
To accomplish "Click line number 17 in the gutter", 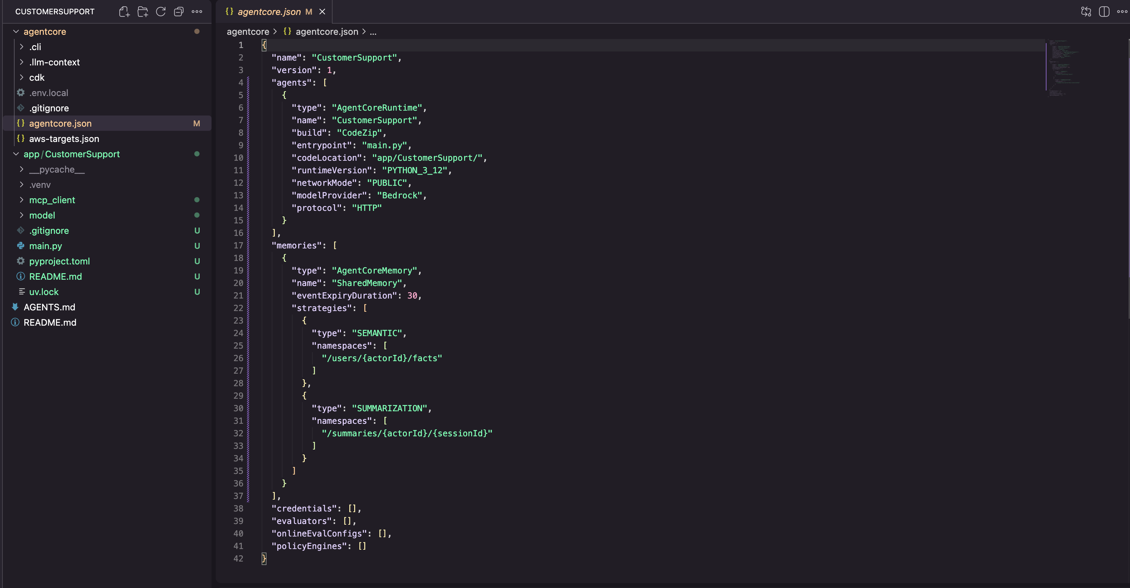I will [x=238, y=245].
